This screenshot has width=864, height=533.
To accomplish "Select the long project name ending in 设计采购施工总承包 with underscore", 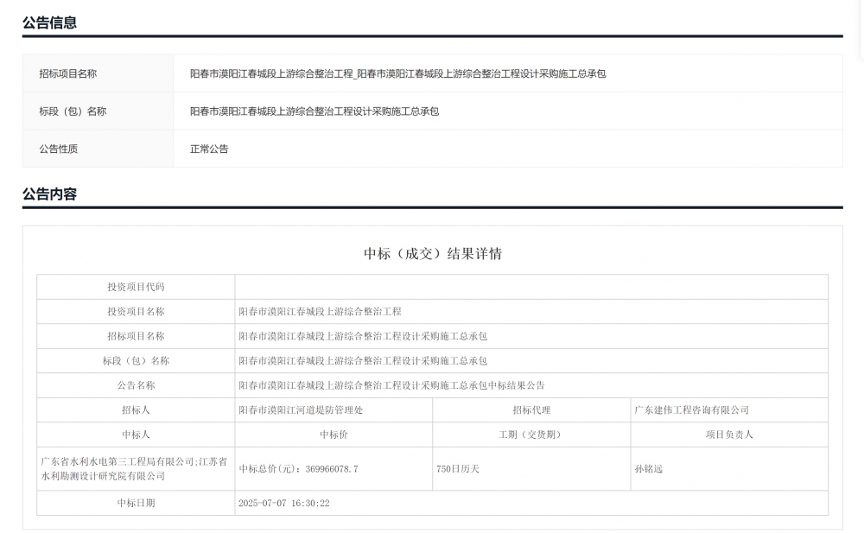I will (397, 73).
